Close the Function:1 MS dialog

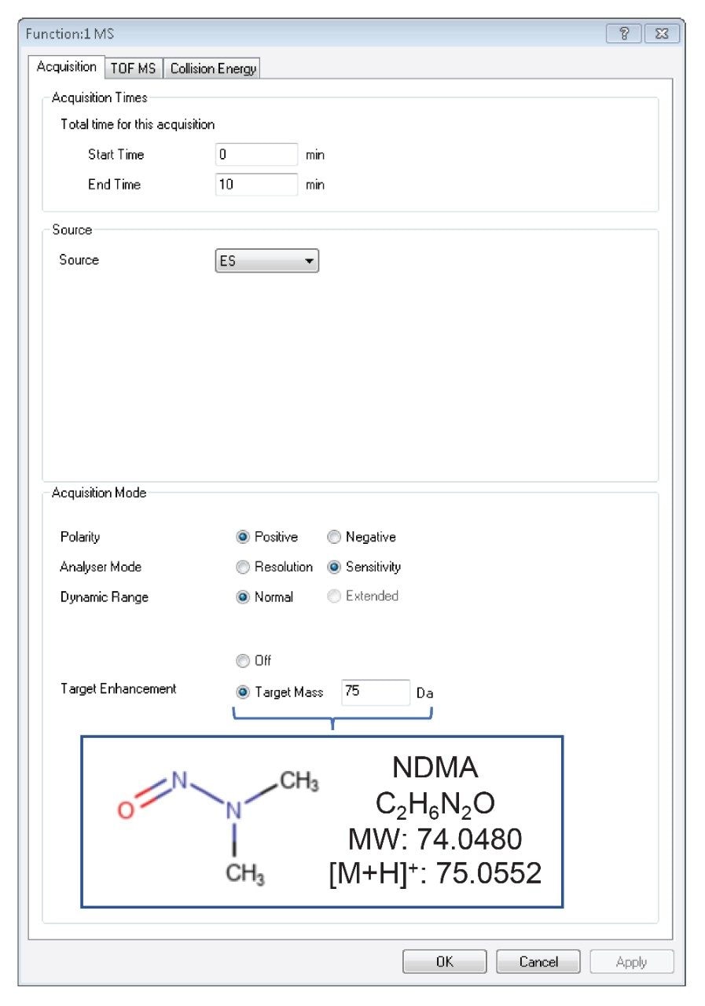click(661, 34)
